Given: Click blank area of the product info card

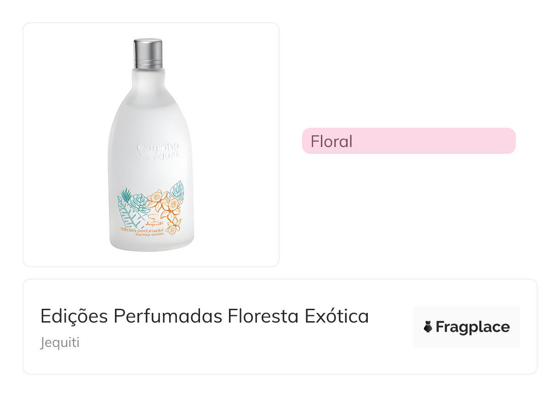Looking at the screenshot, I should click(276, 358).
